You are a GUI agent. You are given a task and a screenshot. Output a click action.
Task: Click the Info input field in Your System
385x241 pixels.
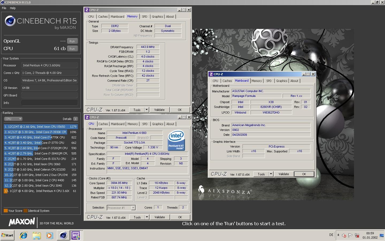(x=49, y=103)
